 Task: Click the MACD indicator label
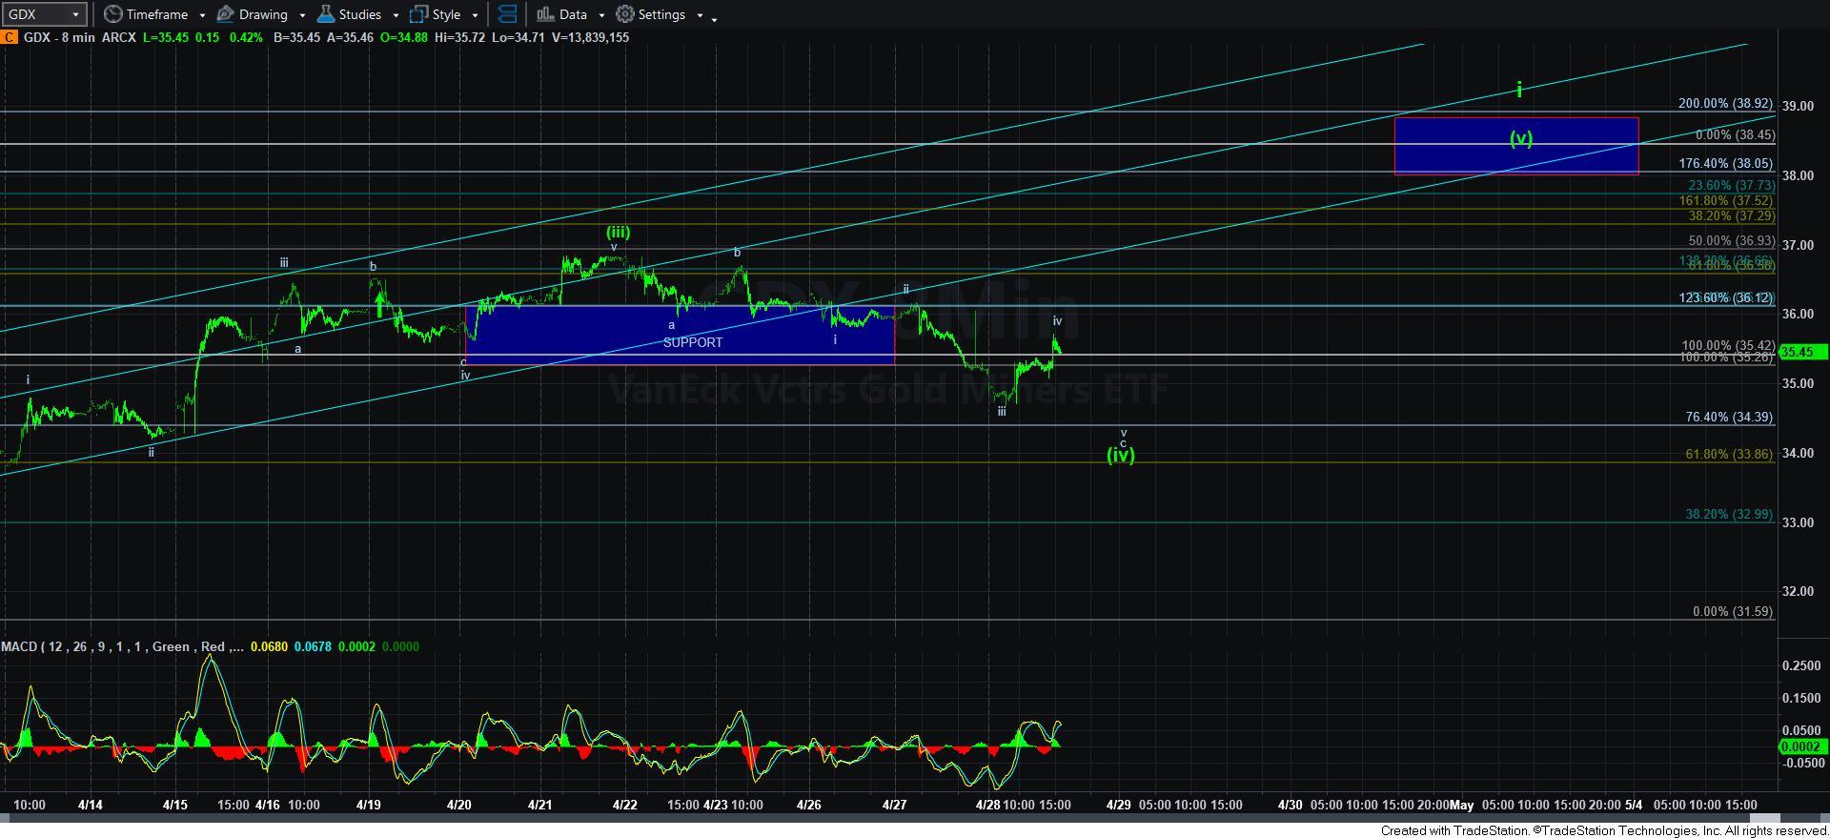pyautogui.click(x=121, y=646)
